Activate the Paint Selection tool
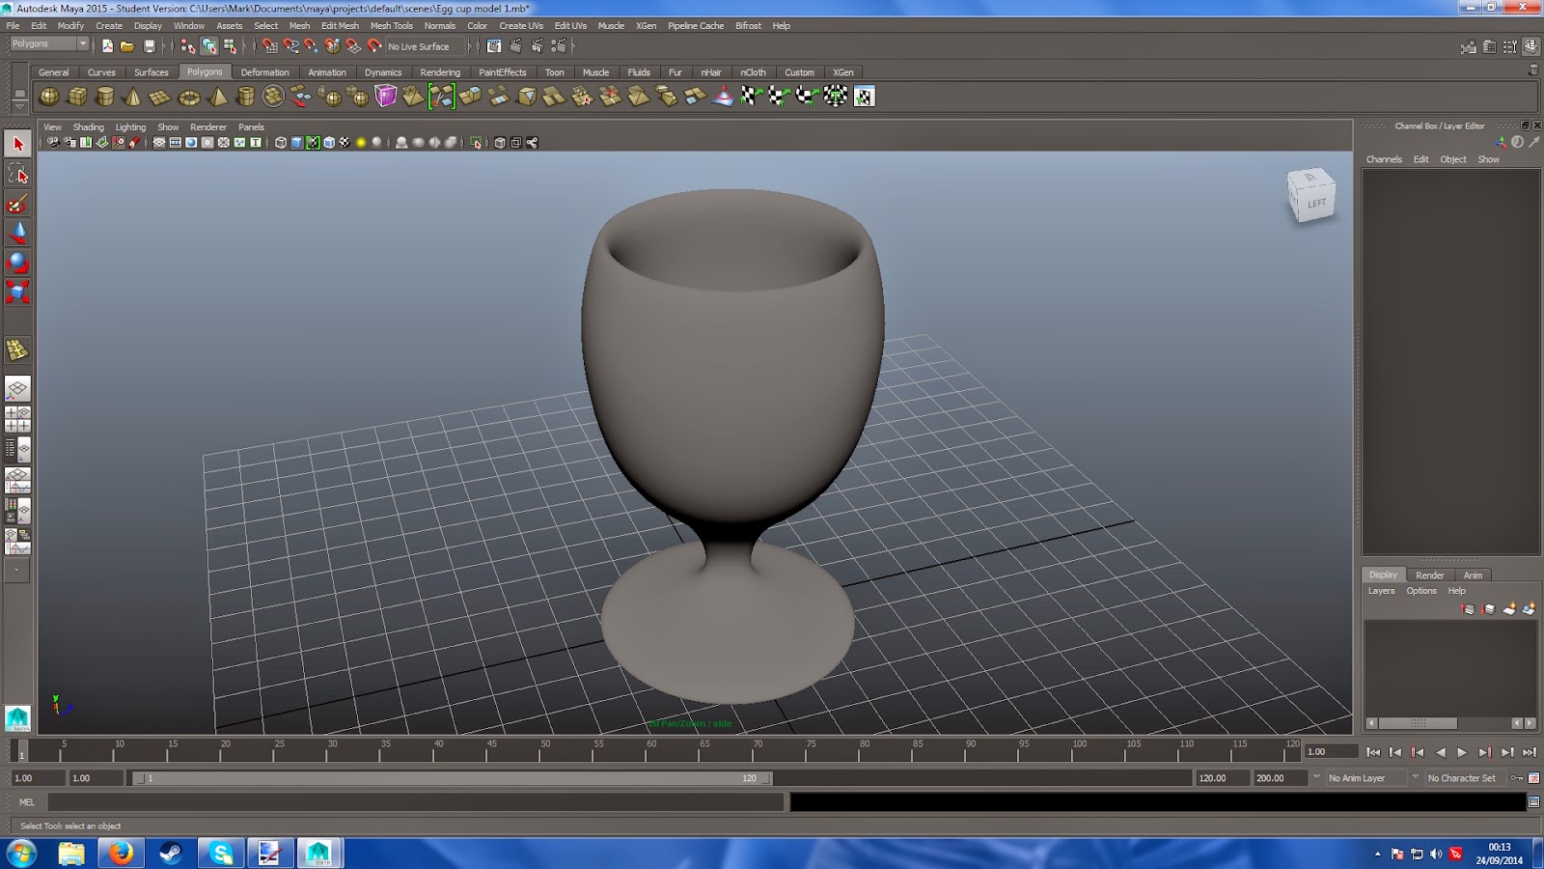This screenshot has height=869, width=1544. [17, 204]
